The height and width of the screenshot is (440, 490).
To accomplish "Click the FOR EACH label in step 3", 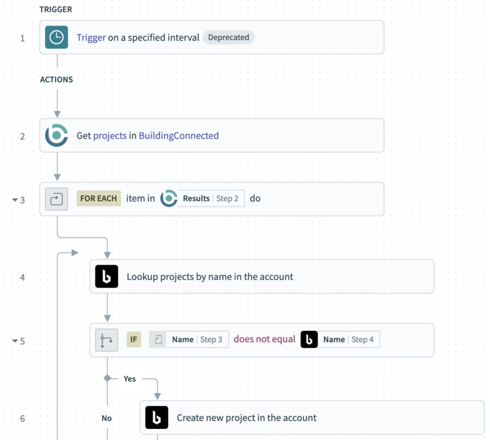I will click(99, 198).
